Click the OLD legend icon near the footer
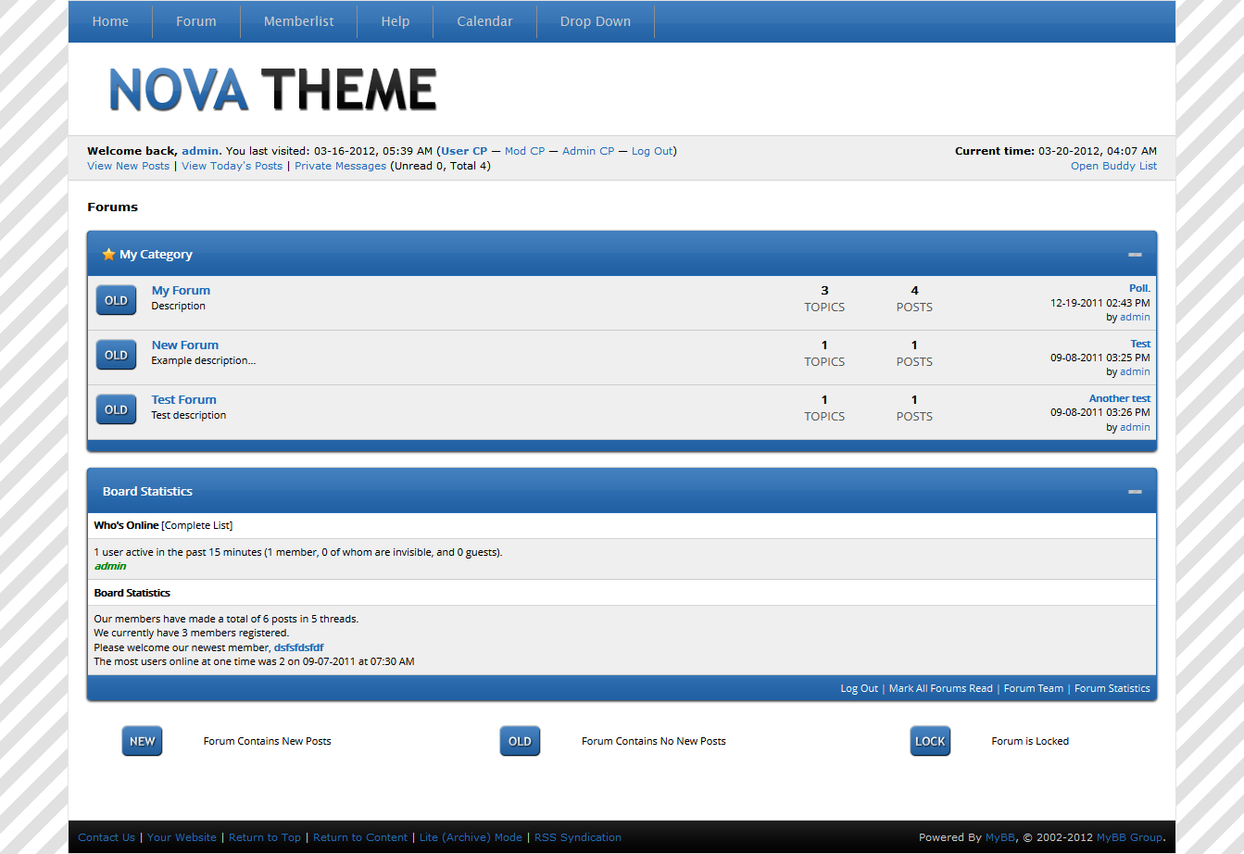1244x854 pixels. click(520, 741)
